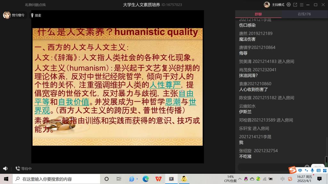Viewport: 328px width, 184px height.
Task: Open the hexagon settings icon in title bar
Action: 289,5
